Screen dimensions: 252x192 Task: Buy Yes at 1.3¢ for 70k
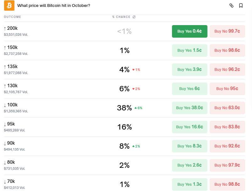(x=190, y=184)
